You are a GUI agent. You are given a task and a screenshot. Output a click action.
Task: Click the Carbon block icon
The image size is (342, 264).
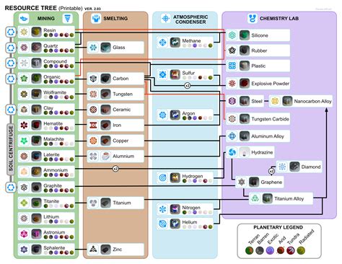[x=105, y=79]
